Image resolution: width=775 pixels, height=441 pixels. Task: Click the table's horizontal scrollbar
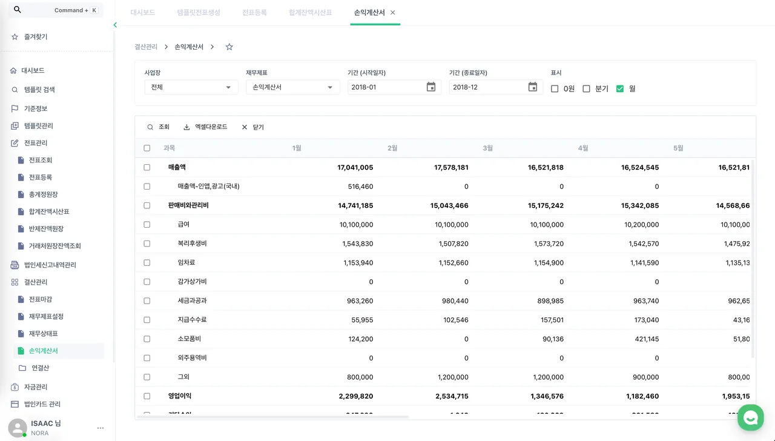(274, 417)
